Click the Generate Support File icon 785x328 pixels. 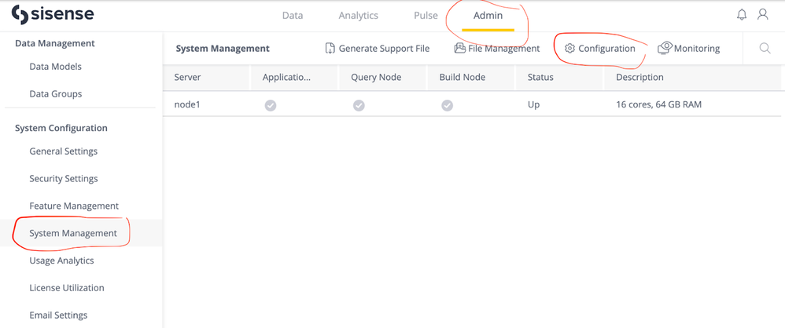[330, 49]
